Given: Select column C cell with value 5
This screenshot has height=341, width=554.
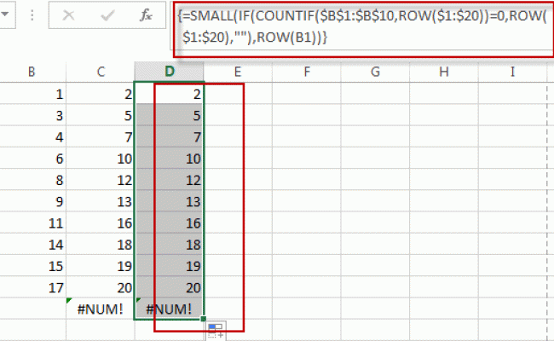Looking at the screenshot, I should [101, 115].
